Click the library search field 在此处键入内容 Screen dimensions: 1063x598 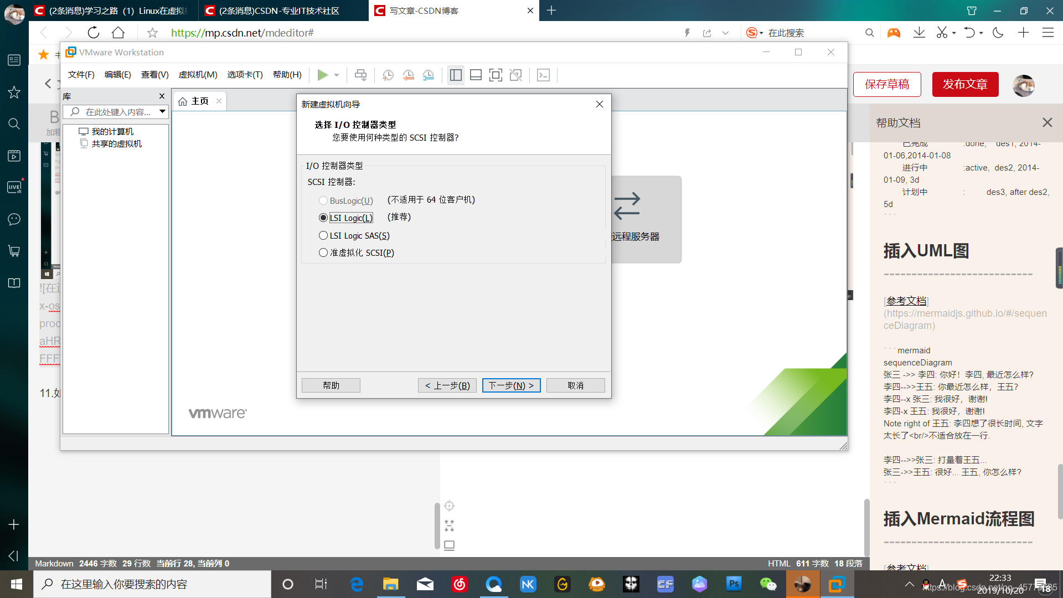[x=116, y=112]
